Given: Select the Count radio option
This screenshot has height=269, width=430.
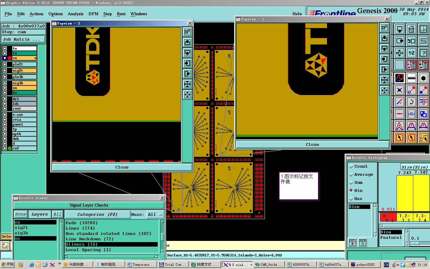Looking at the screenshot, I should tap(351, 166).
